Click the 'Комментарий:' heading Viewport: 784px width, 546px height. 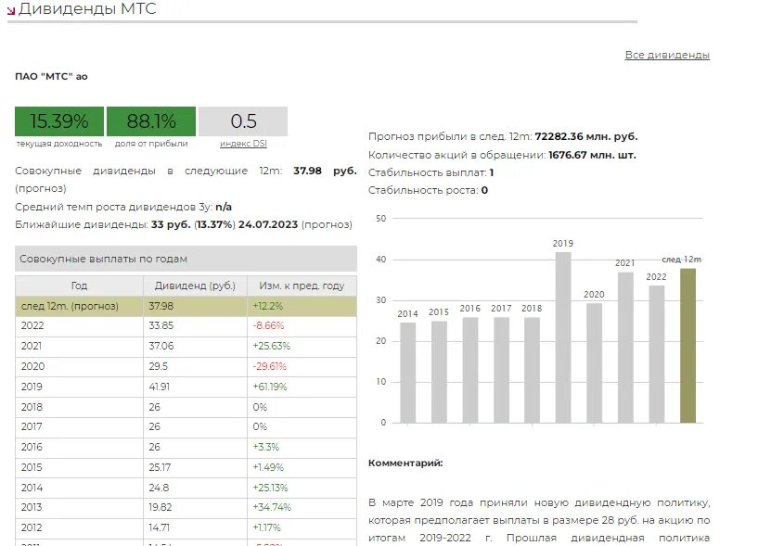[x=405, y=463]
